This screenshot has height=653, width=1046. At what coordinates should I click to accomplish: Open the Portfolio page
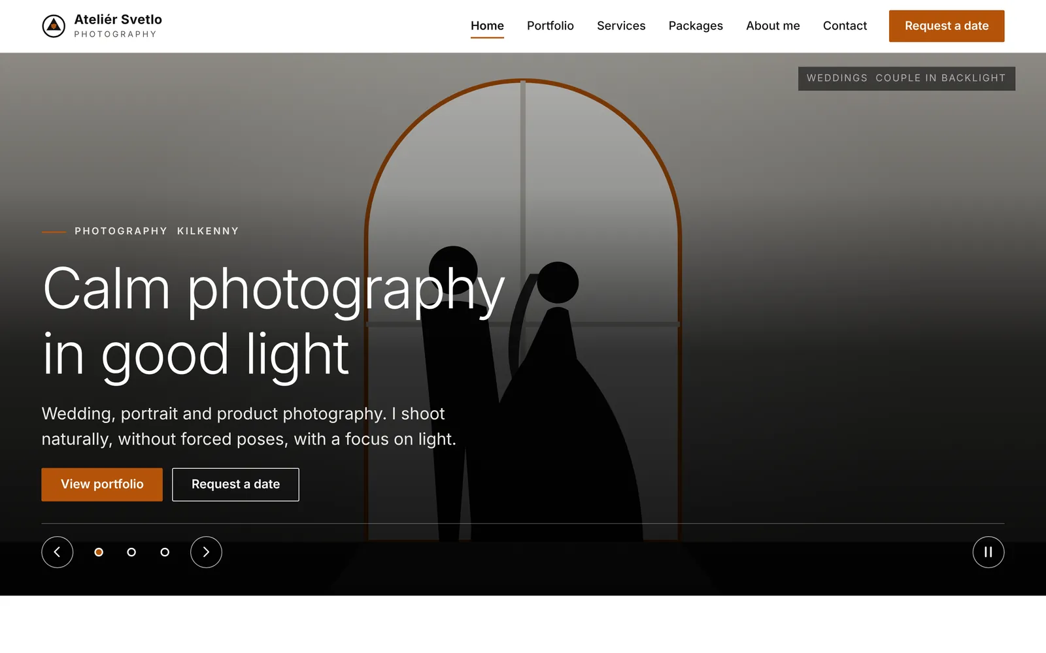click(550, 26)
